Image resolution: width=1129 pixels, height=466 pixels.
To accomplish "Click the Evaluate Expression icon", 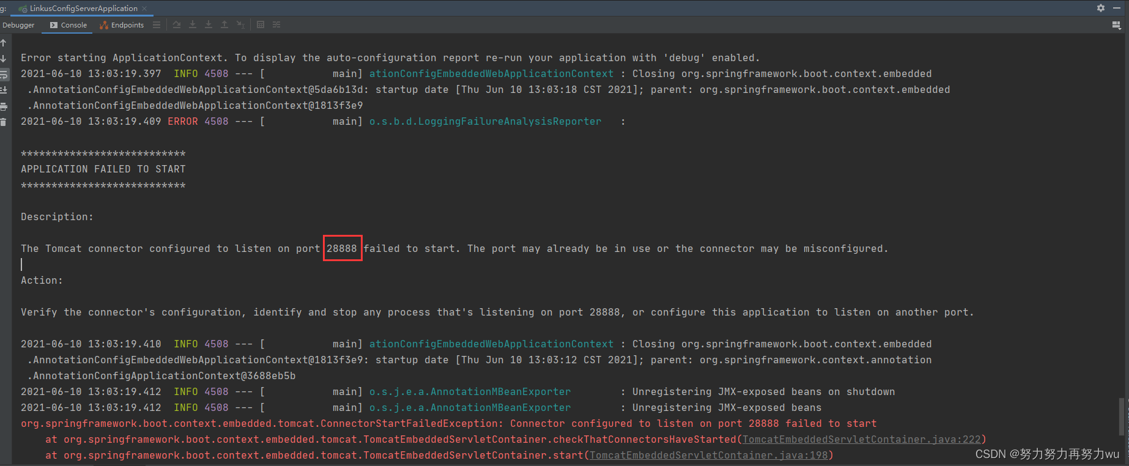I will tap(261, 24).
